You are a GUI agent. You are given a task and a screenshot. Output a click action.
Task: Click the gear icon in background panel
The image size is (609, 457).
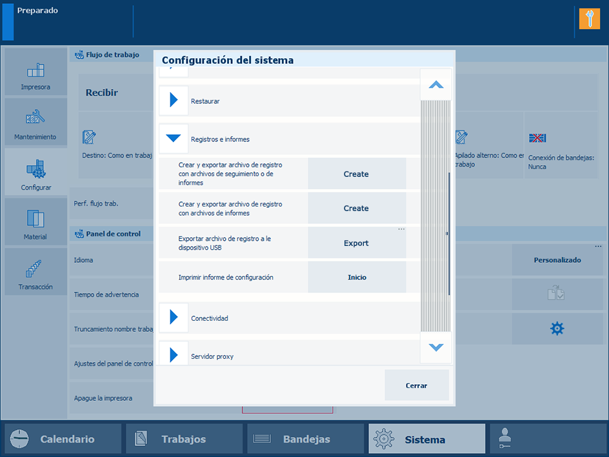(x=557, y=329)
